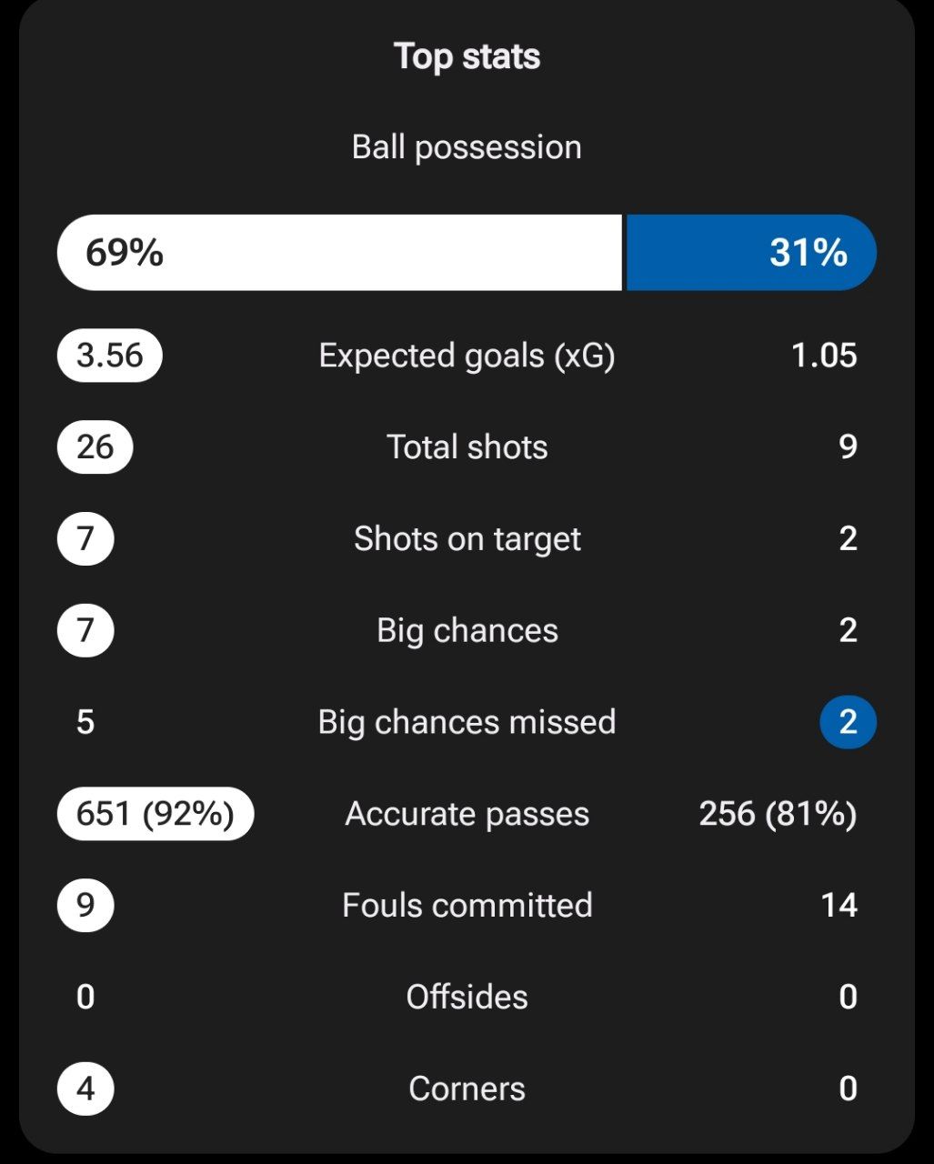Tap the 26 total shots pill
934x1164 pixels.
tap(95, 447)
